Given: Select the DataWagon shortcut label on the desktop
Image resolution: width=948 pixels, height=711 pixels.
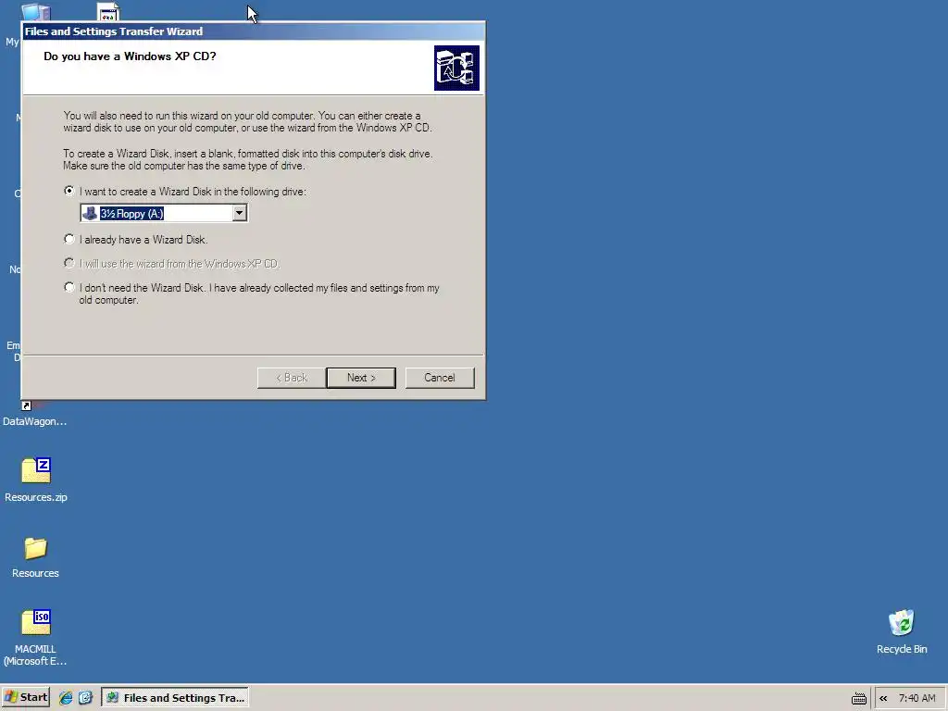Looking at the screenshot, I should click(x=34, y=421).
